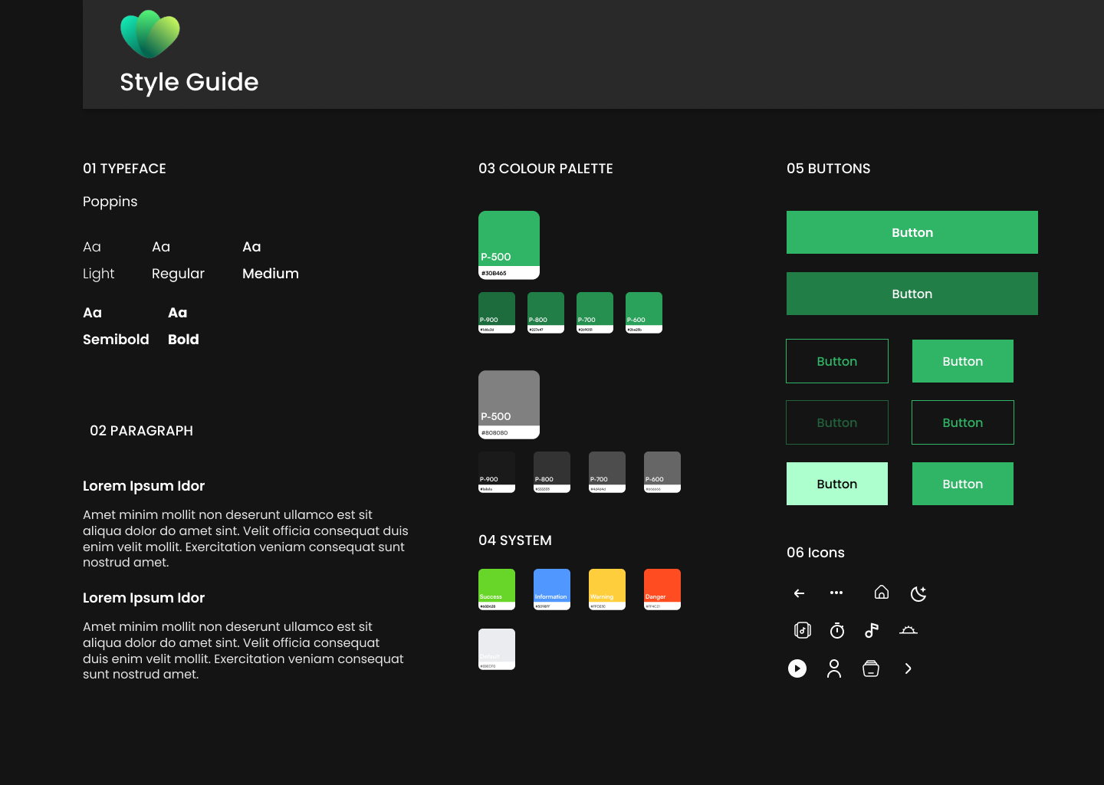Viewport: 1104px width, 785px height.
Task: Click the wide dark green Button
Action: coord(912,294)
